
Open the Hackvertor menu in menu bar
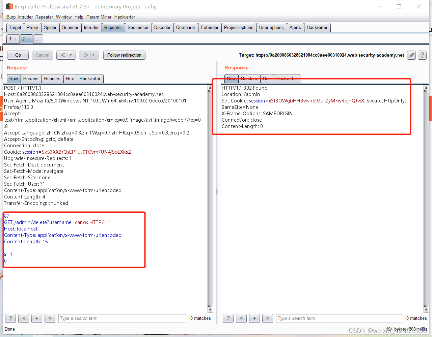click(125, 17)
